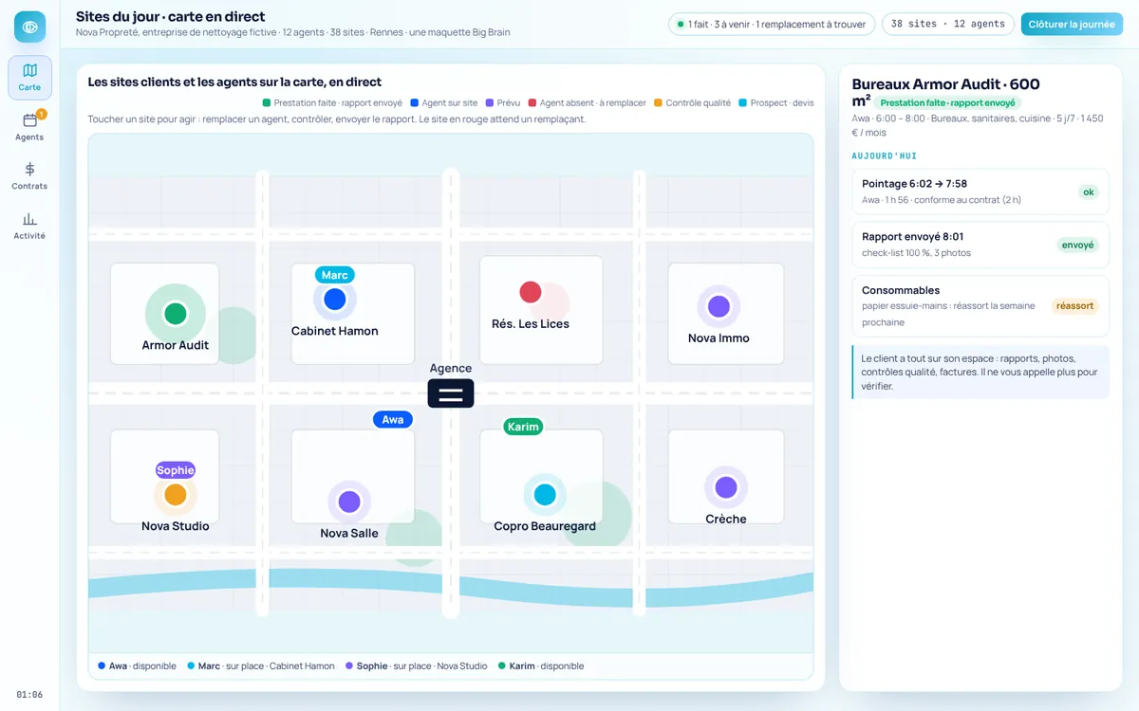Click the Copro Beauregard site label

click(x=545, y=526)
